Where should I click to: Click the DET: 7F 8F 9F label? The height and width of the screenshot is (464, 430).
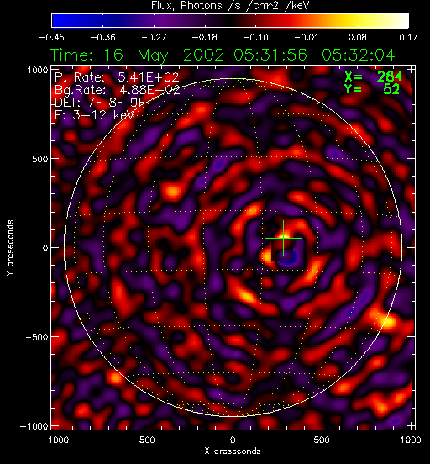click(100, 102)
